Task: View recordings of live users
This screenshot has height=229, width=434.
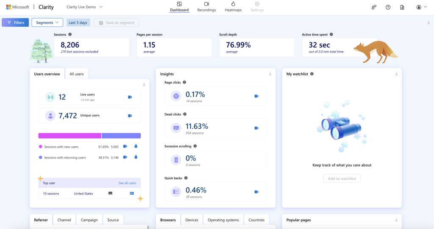Action: coord(130,97)
